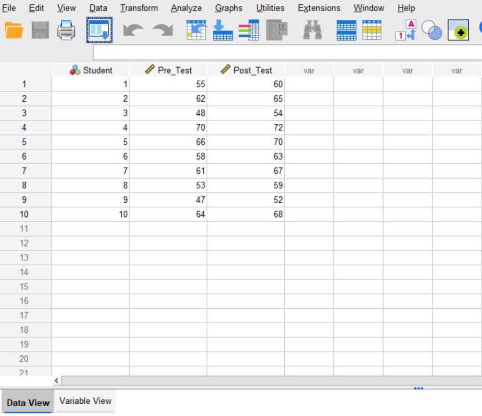Save the dataset with the save icon

41,30
